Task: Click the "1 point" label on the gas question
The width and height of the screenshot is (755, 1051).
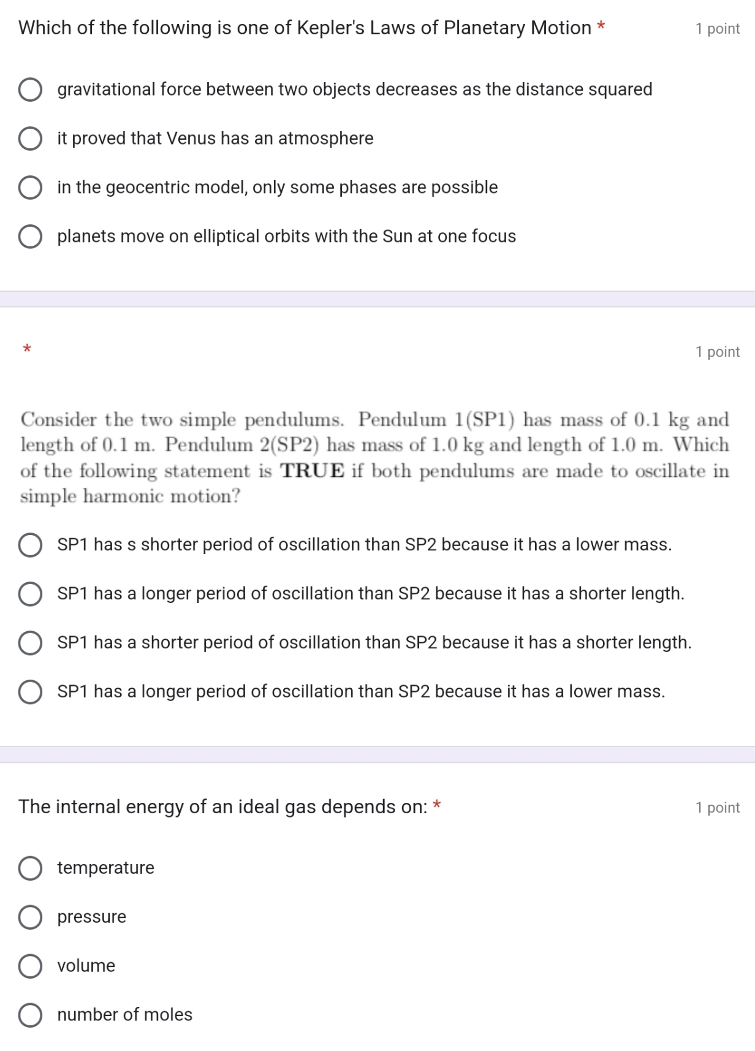Action: click(718, 808)
